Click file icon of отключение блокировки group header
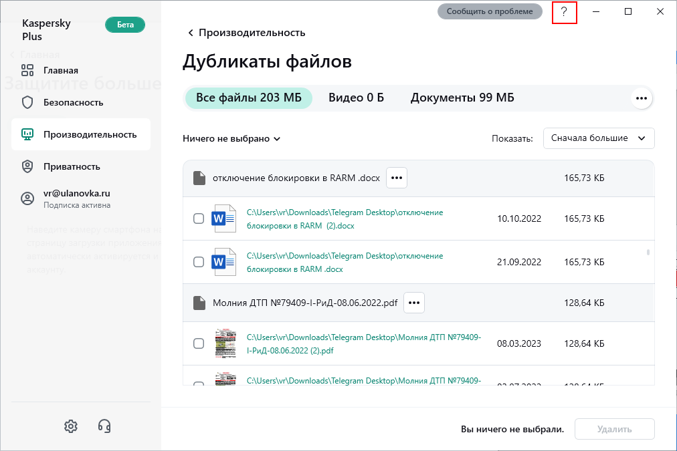The image size is (677, 451). pyautogui.click(x=199, y=178)
